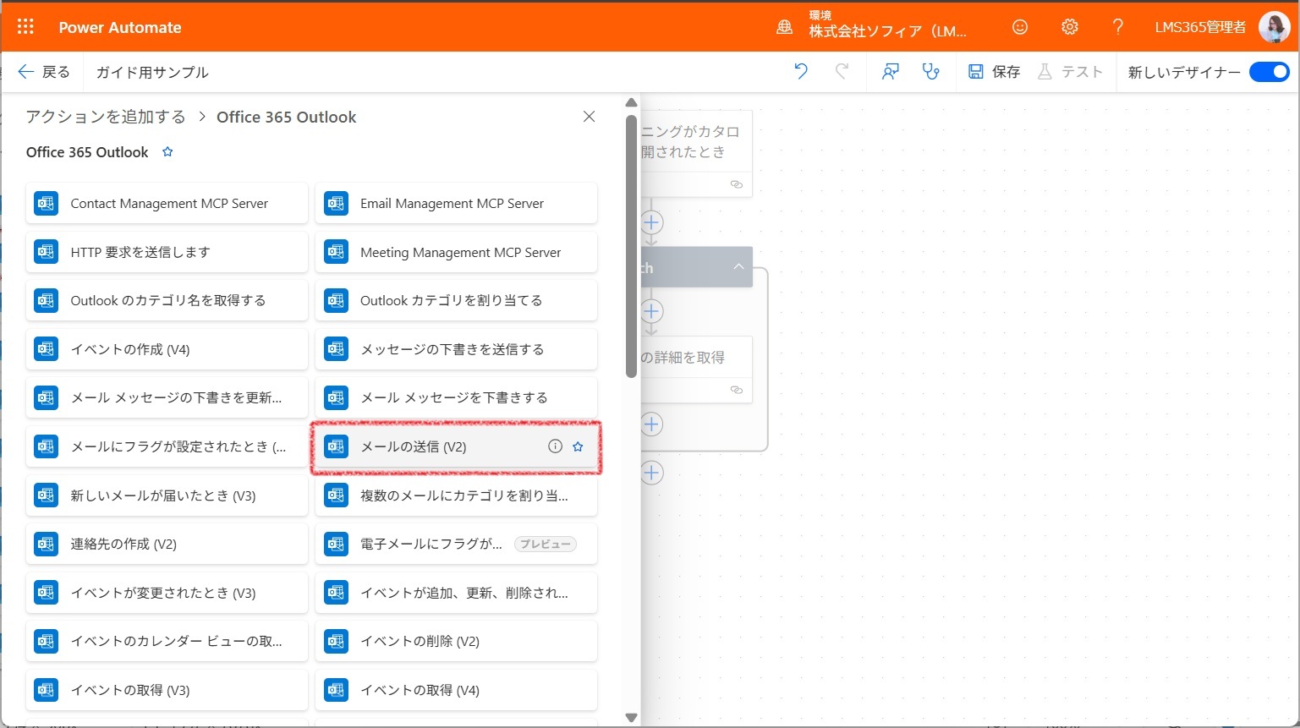Click info icon on メールの送信 (V2)
1300x728 pixels.
[x=555, y=446]
